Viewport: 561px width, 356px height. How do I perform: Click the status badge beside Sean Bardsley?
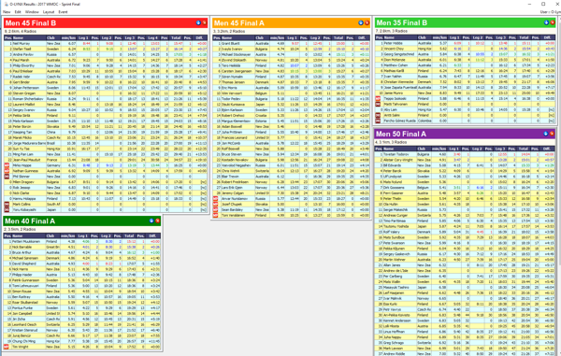pyautogui.click(x=215, y=210)
